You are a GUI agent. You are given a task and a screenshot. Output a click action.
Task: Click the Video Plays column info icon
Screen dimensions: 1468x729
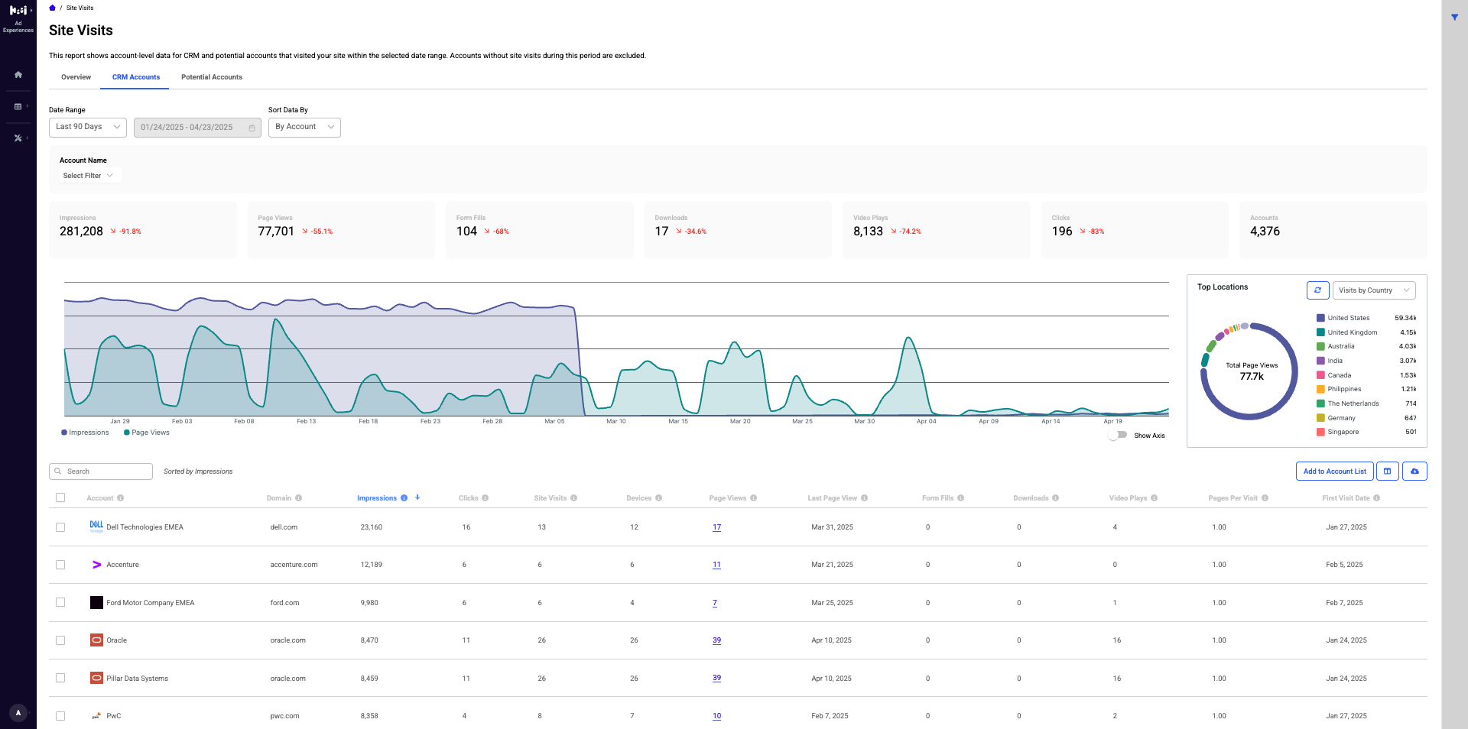click(1154, 498)
